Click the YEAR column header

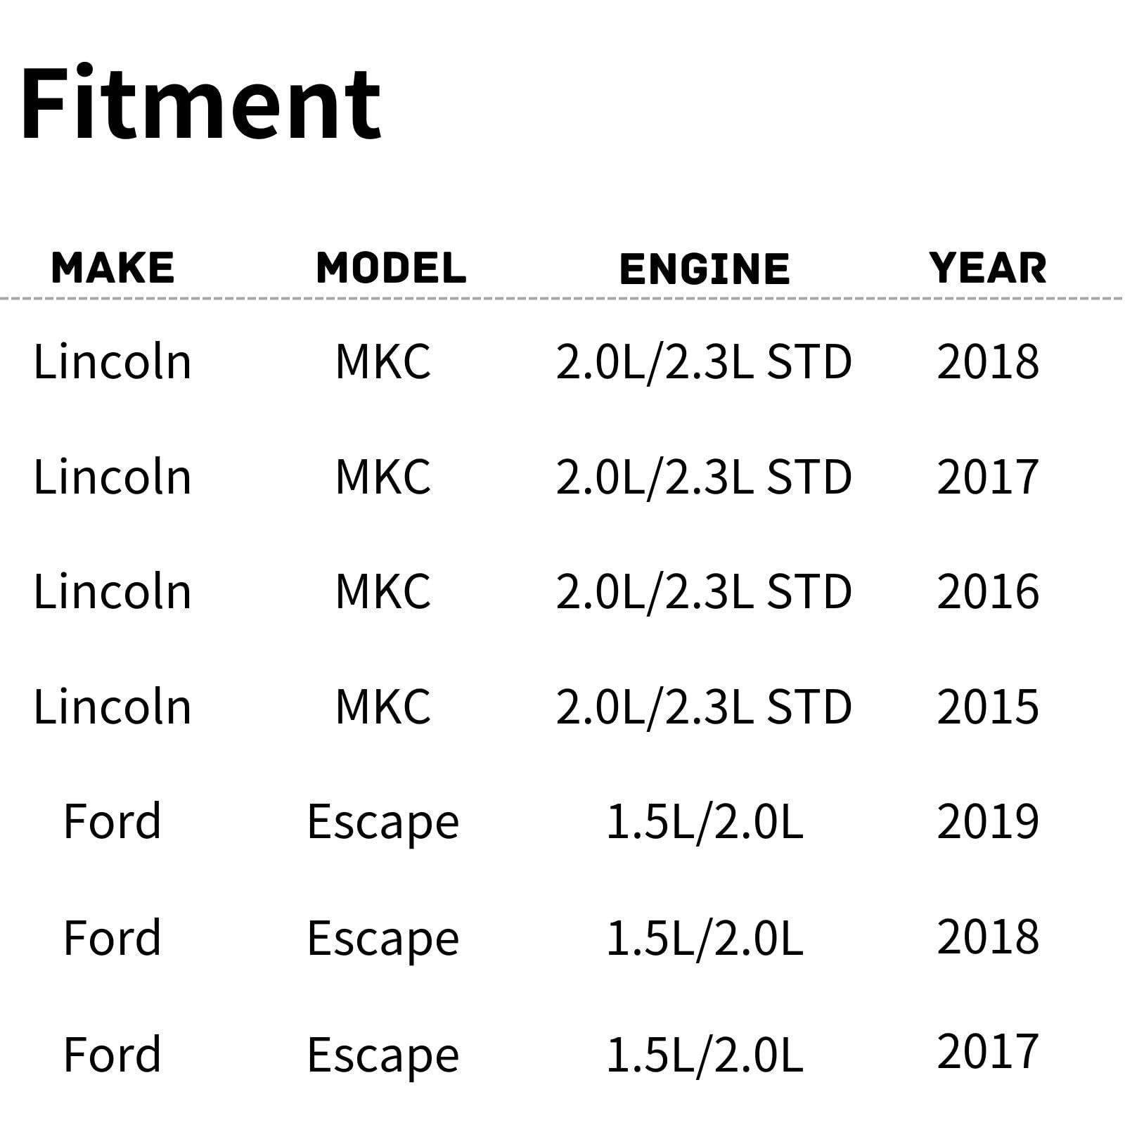(x=988, y=268)
